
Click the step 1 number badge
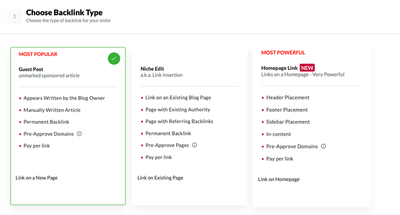coord(14,16)
